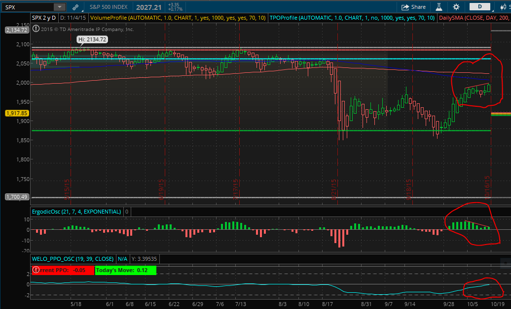The height and width of the screenshot is (309, 511).
Task: Open the symbol link (chain) icon
Action: click(x=75, y=7)
